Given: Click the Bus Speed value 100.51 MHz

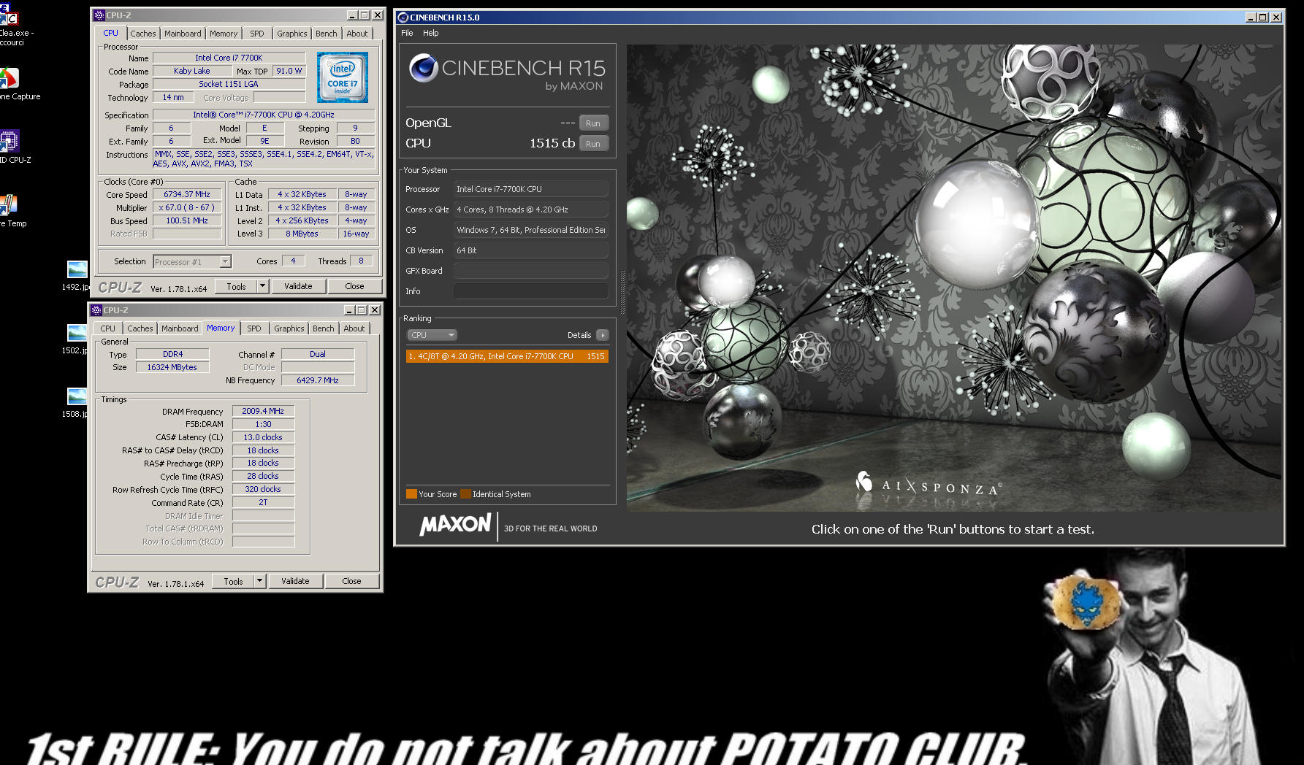Looking at the screenshot, I should point(187,220).
